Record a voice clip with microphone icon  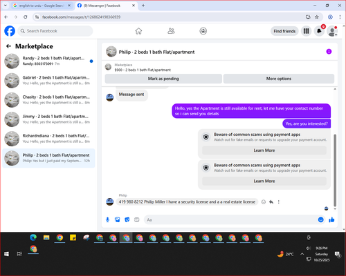click(x=107, y=220)
